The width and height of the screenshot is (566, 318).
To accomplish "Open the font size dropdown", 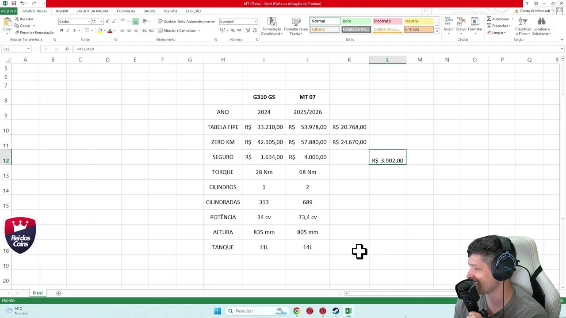I will [101, 21].
